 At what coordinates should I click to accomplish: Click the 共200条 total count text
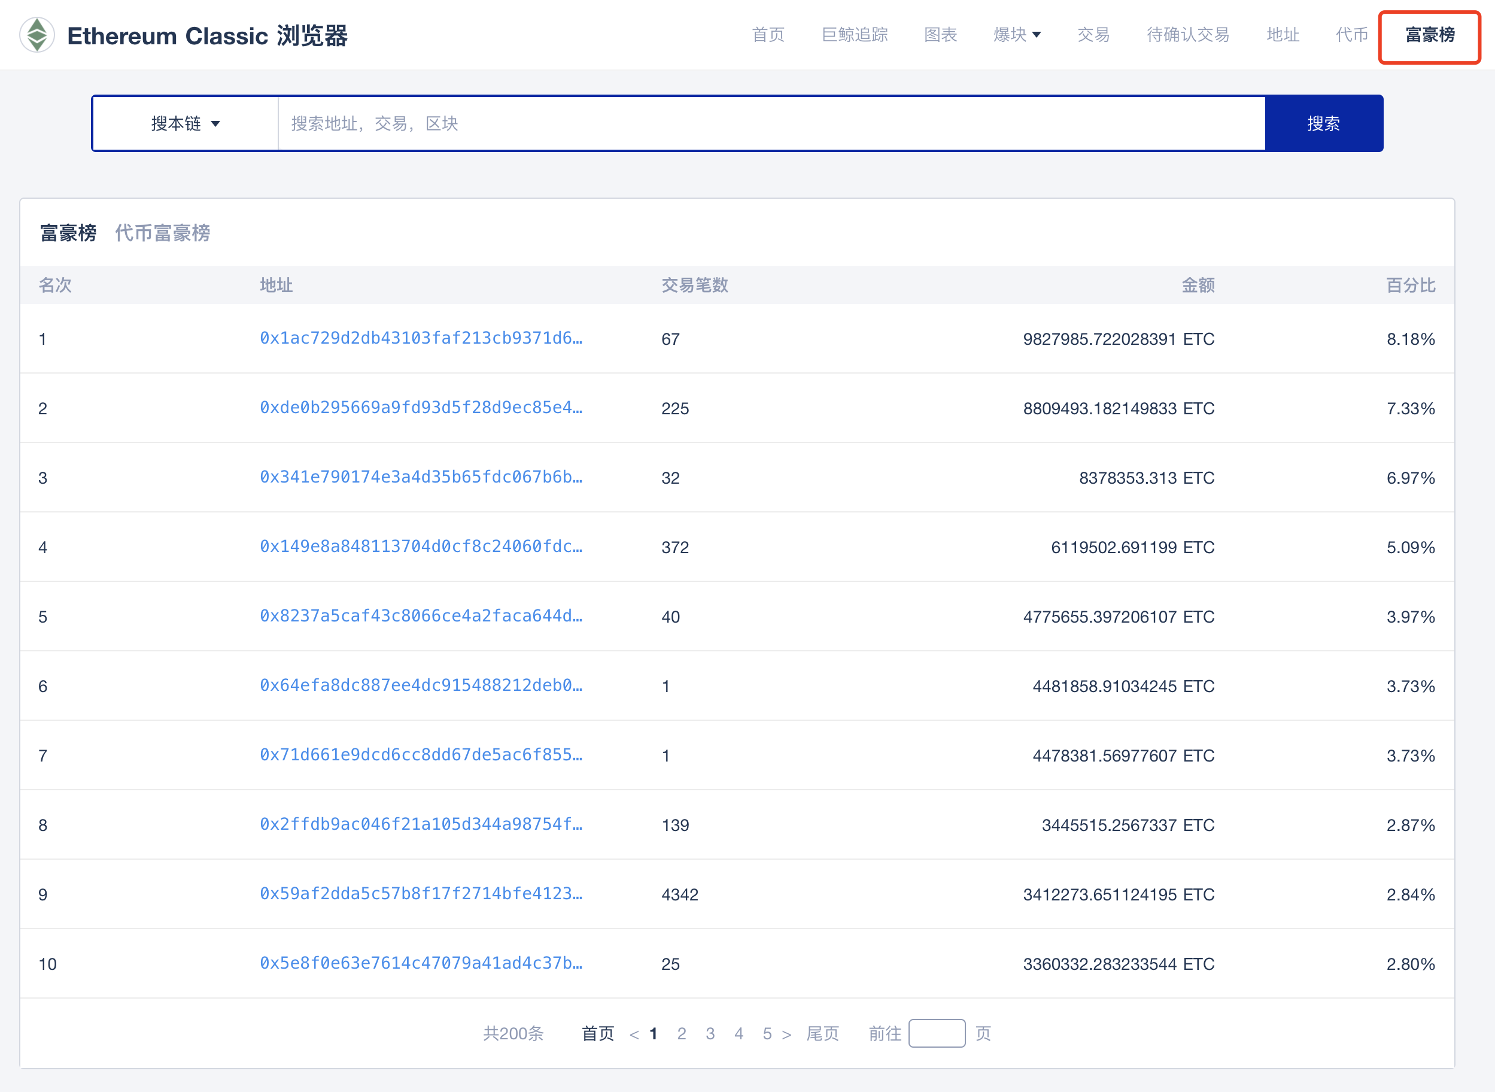point(513,1033)
